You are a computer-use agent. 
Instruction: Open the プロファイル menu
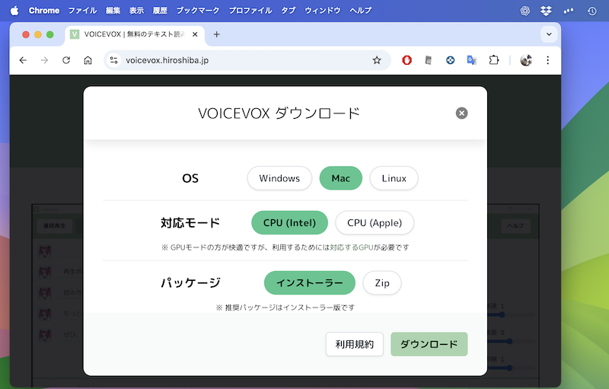(x=250, y=11)
